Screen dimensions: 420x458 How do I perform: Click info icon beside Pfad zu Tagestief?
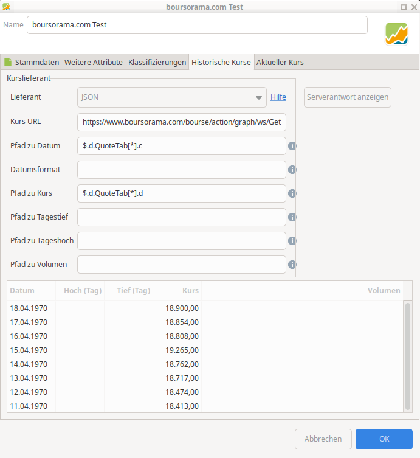point(292,217)
